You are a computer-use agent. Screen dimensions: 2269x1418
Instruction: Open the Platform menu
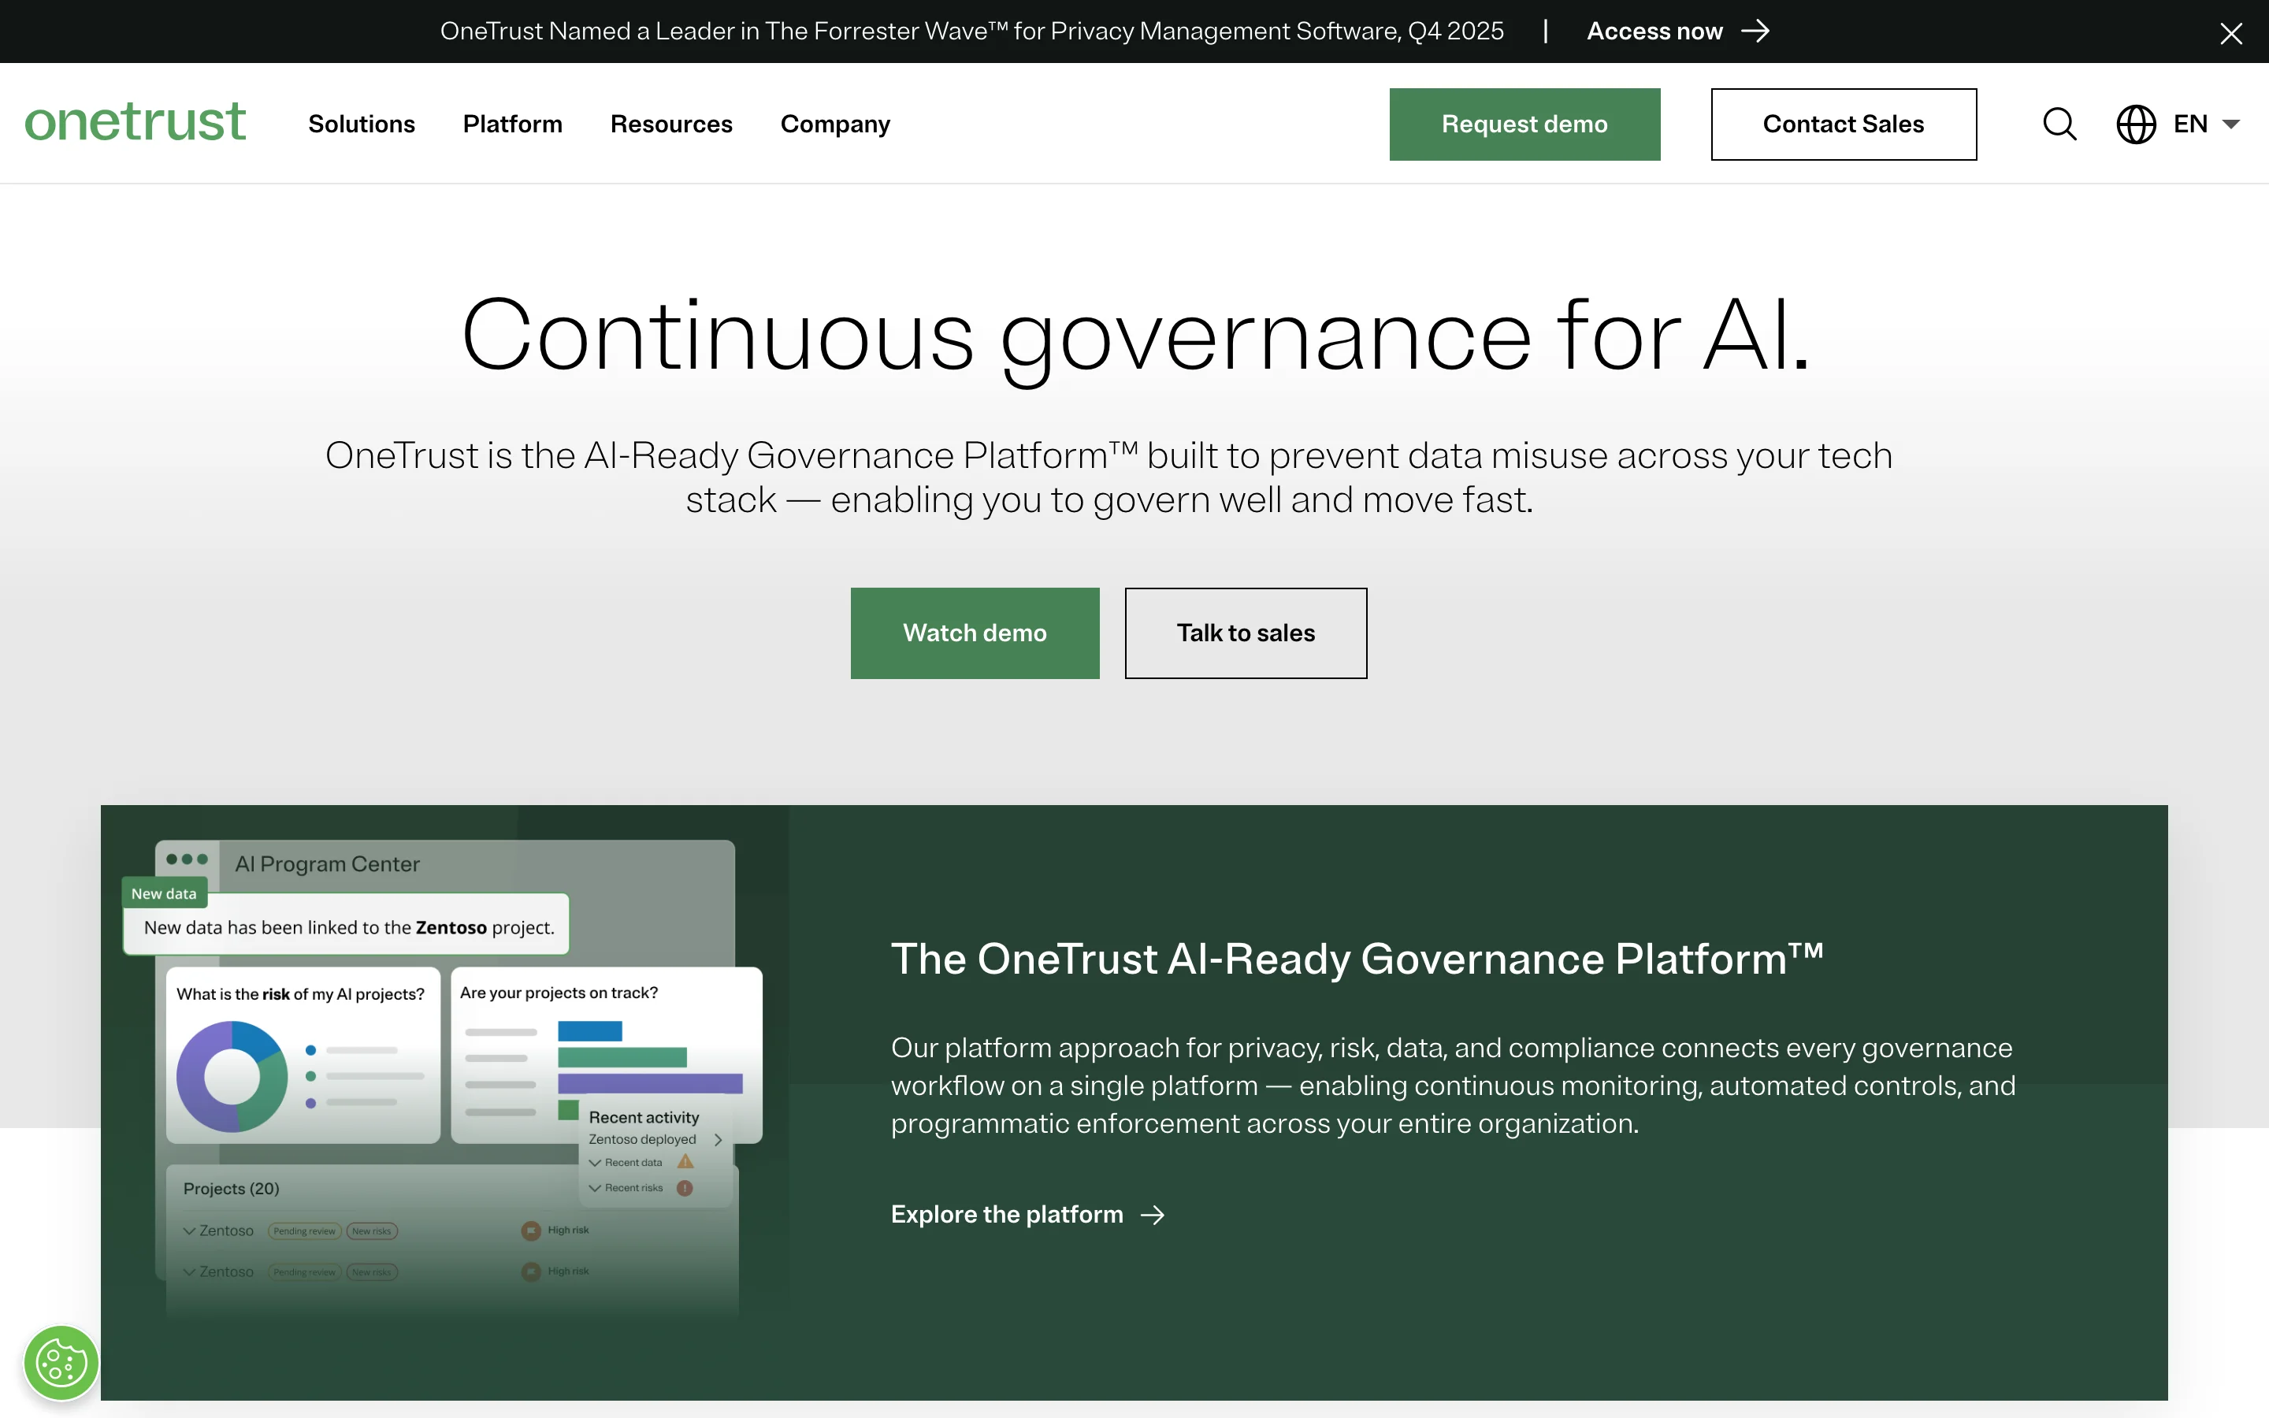(512, 124)
